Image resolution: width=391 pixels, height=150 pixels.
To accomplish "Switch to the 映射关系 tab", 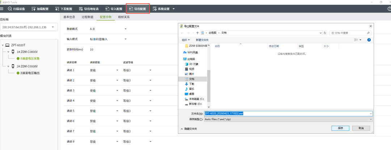I will click(124, 17).
